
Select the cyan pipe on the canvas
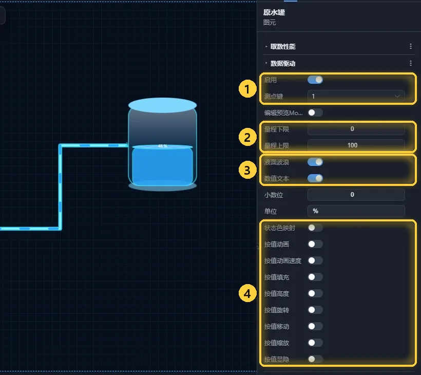click(x=60, y=188)
